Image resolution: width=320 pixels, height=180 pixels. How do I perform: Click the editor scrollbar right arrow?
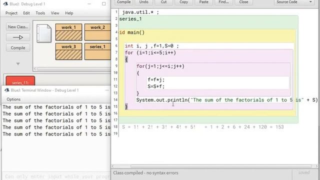(x=316, y=166)
